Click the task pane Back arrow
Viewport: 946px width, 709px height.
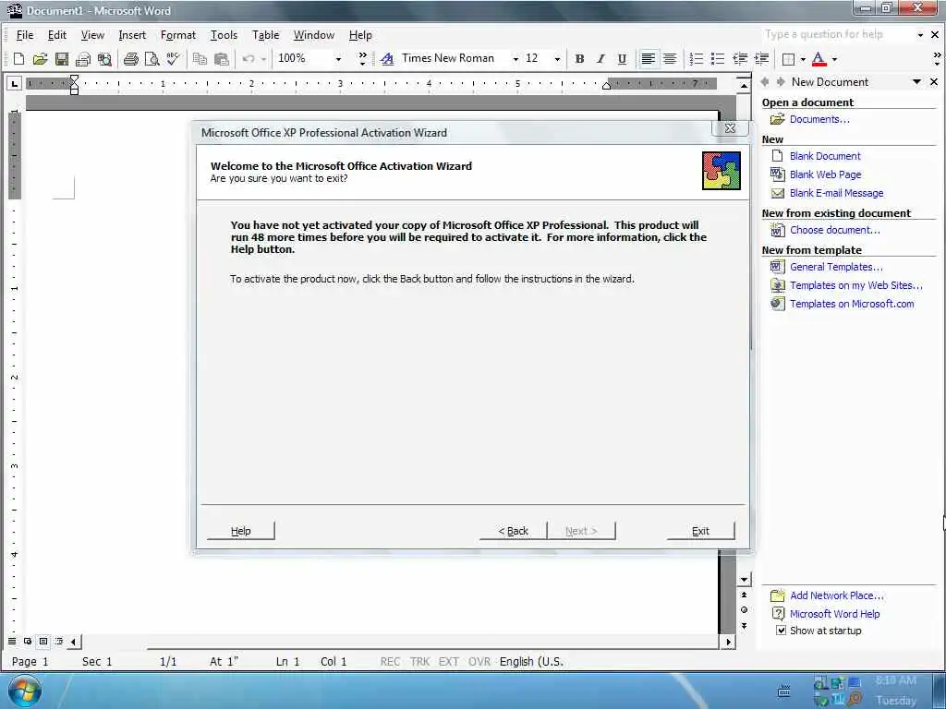point(766,81)
